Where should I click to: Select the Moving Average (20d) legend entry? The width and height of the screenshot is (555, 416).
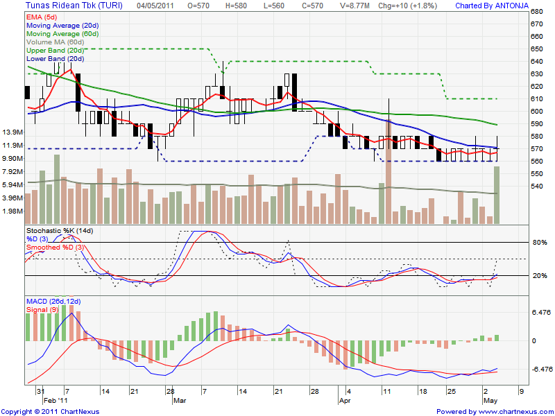pyautogui.click(x=62, y=26)
